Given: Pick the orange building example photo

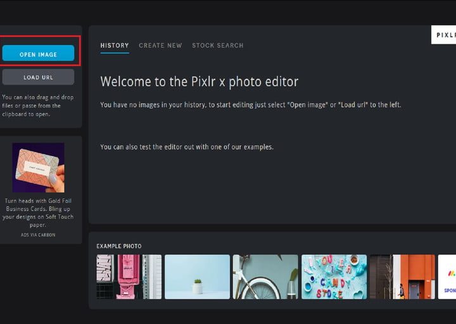Looking at the screenshot, I should coord(402,277).
